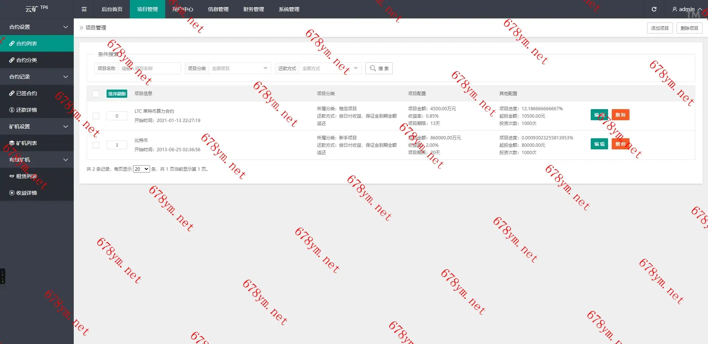The image size is (708, 344).
Task: Switch to 系统管理 top menu
Action: [x=289, y=9]
